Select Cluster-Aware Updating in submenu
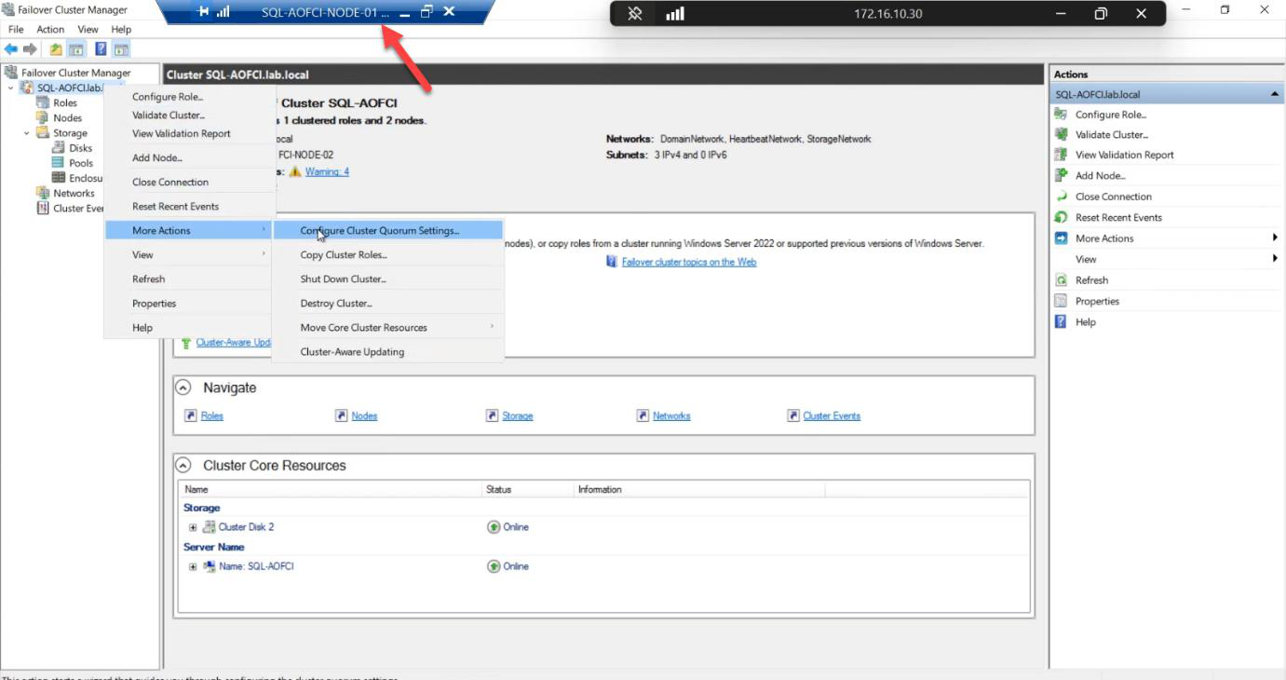This screenshot has height=680, width=1286. 388,351
